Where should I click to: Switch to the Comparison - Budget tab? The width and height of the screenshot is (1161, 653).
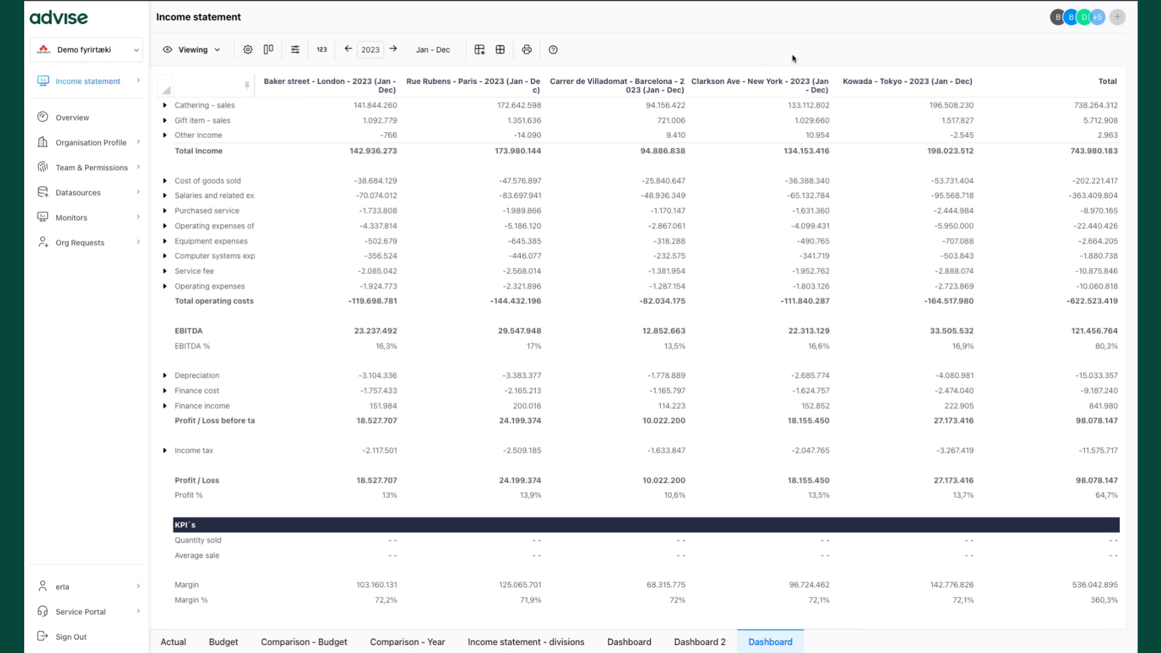(304, 642)
